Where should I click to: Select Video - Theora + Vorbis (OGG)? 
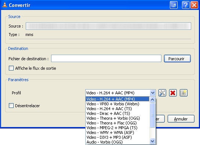point(117,118)
